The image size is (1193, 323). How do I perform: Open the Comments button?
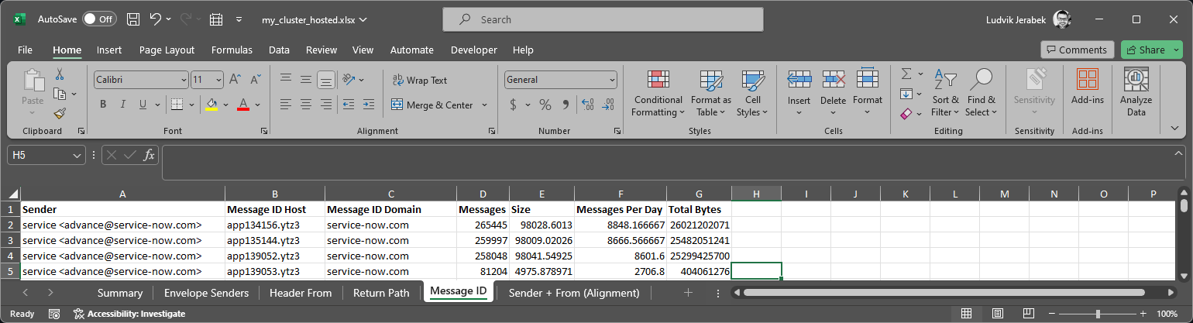point(1077,50)
